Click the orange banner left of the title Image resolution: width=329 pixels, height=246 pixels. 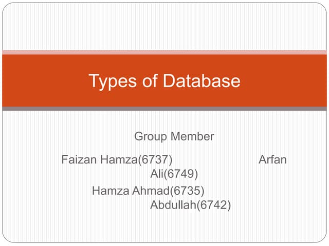(x=41, y=81)
